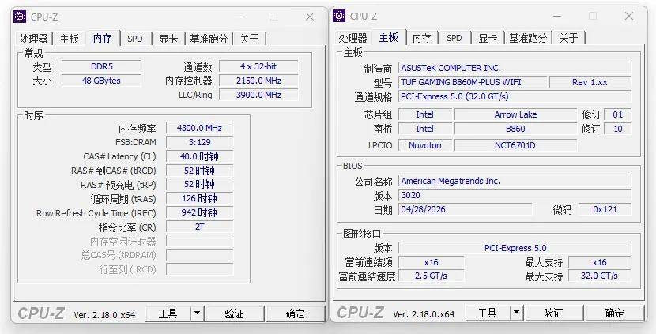Switch to 主板 tab in left window
656x334 pixels.
click(69, 39)
